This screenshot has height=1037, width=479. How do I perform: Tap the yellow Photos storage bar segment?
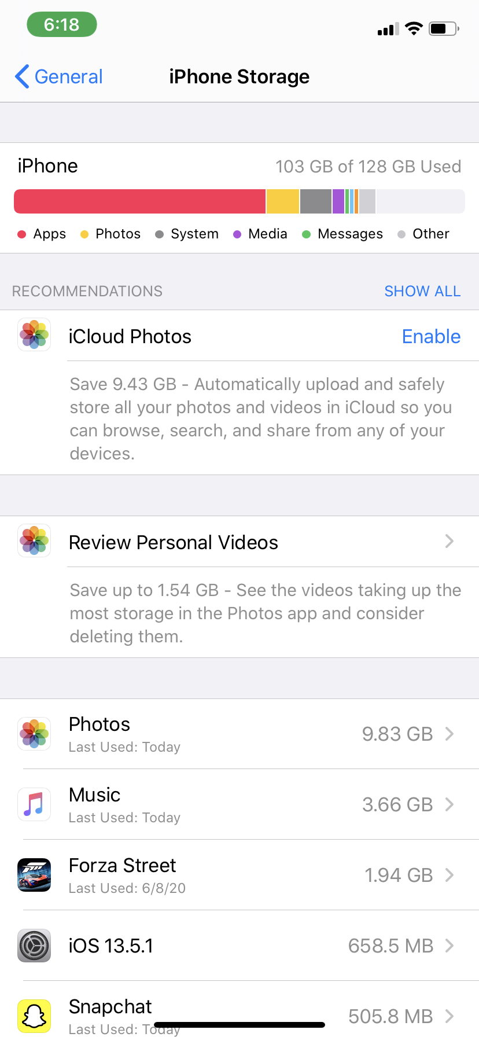click(x=283, y=201)
